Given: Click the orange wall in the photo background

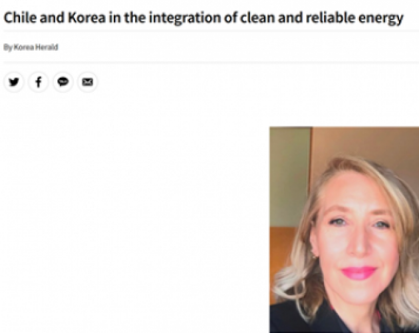Looking at the screenshot, I should click(x=282, y=254).
